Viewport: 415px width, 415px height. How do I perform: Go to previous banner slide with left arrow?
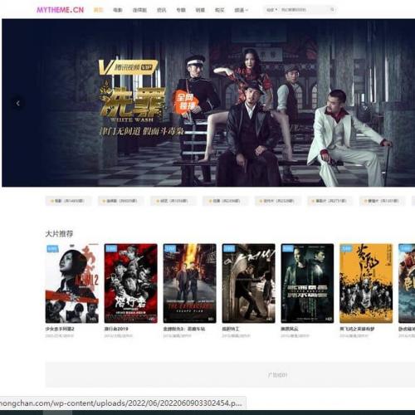(x=18, y=104)
